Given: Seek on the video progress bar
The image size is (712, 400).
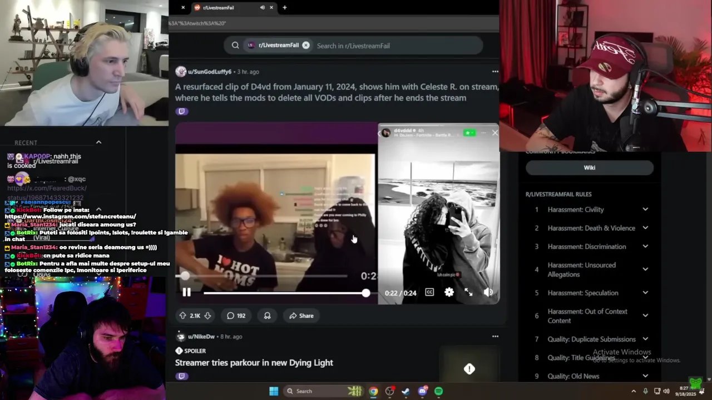Looking at the screenshot, I should point(284,293).
